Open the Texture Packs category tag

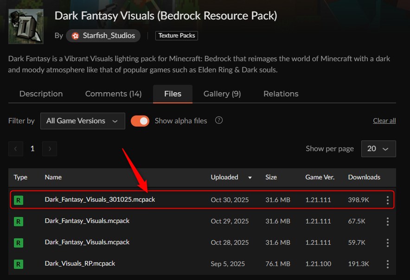click(x=177, y=36)
